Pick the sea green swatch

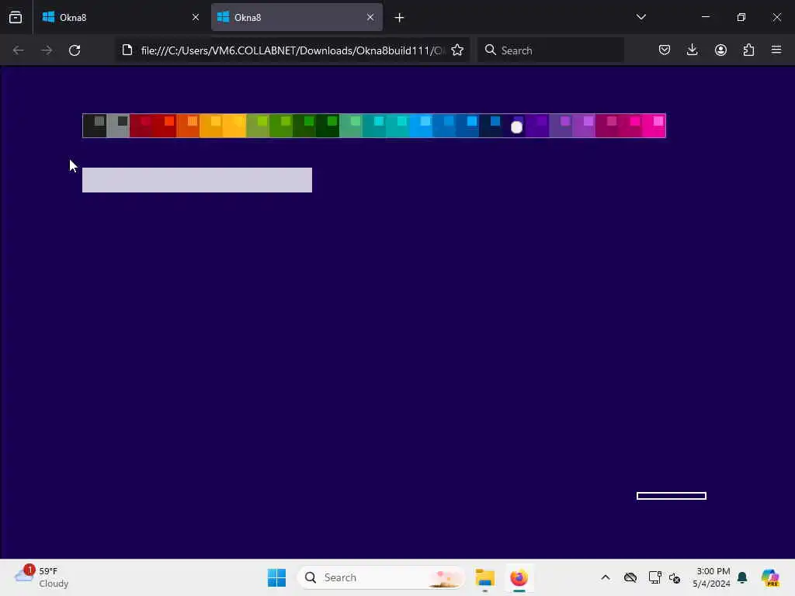[x=352, y=126]
